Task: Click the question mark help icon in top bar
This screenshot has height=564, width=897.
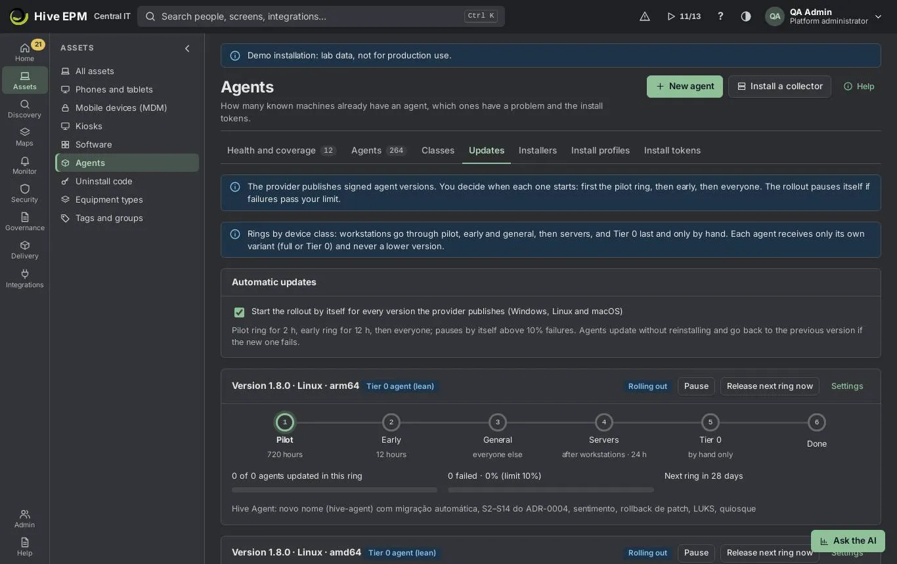Action: click(x=720, y=16)
